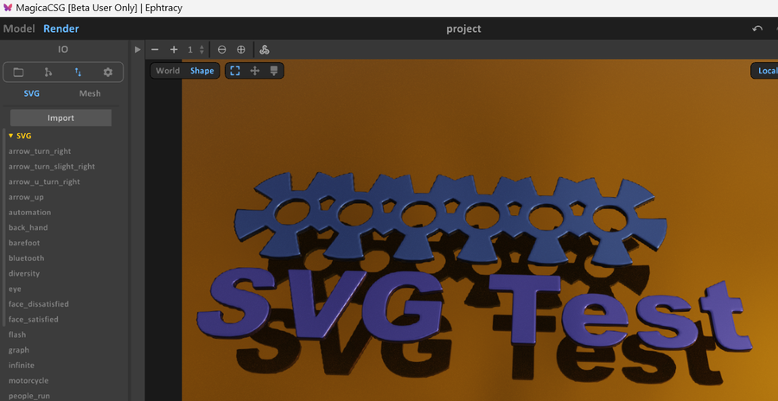Switch to World coordinate mode
This screenshot has height=401, width=778.
(168, 71)
